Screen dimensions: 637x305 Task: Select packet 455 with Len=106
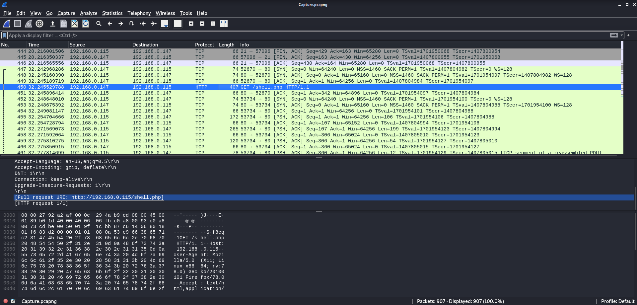(310, 117)
